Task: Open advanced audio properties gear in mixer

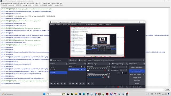Action: click(x=88, y=83)
